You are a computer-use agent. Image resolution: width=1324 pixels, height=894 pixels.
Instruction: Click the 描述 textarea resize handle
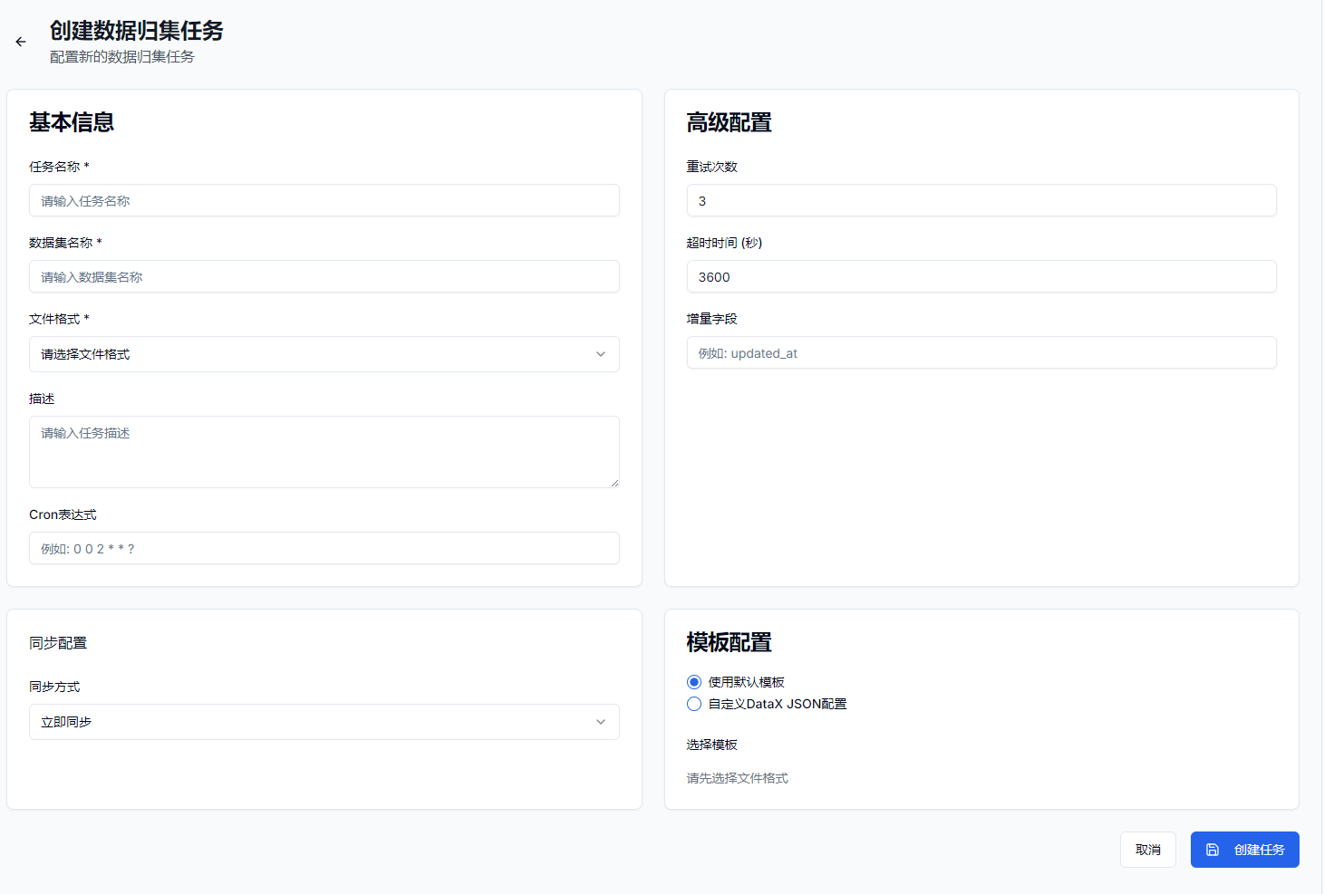click(614, 483)
